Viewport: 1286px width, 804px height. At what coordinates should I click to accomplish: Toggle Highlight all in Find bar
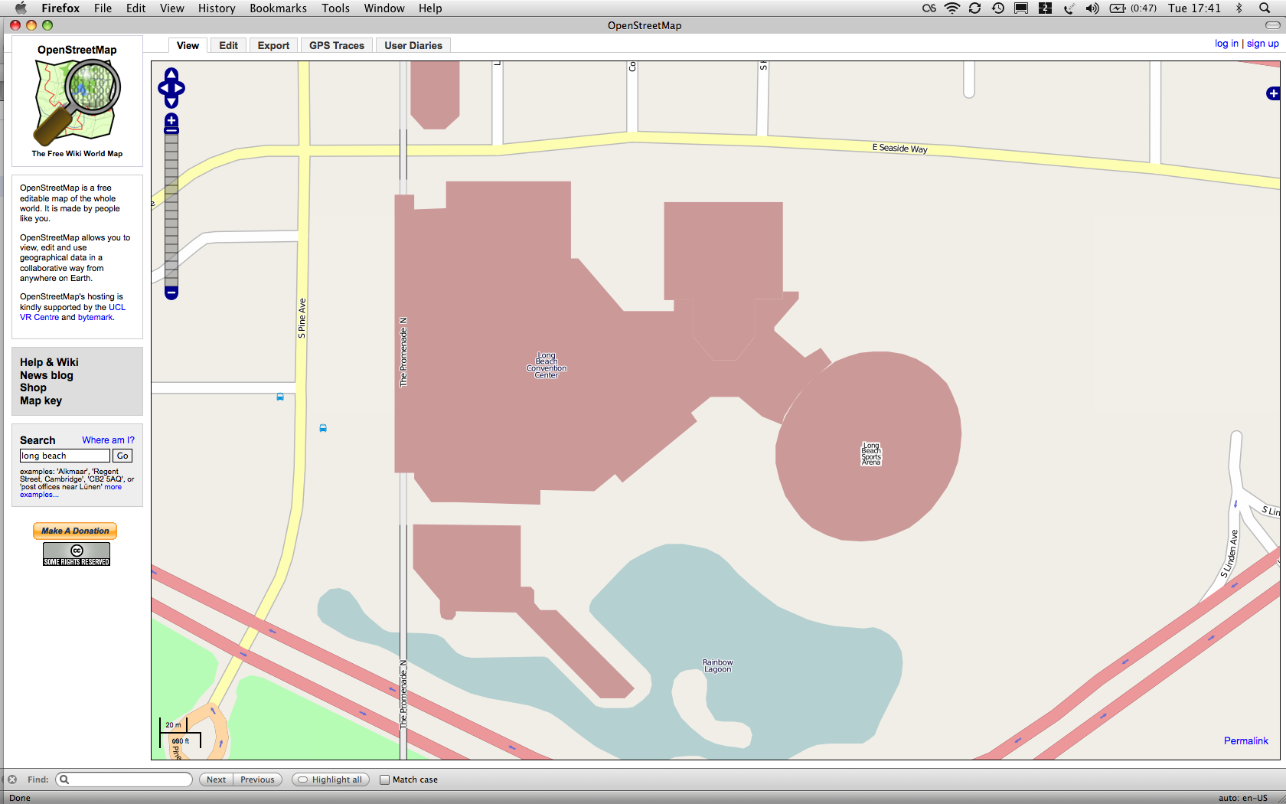(x=331, y=779)
